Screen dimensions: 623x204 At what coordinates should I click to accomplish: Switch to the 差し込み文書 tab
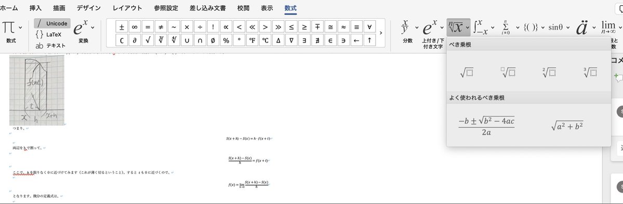pos(207,8)
